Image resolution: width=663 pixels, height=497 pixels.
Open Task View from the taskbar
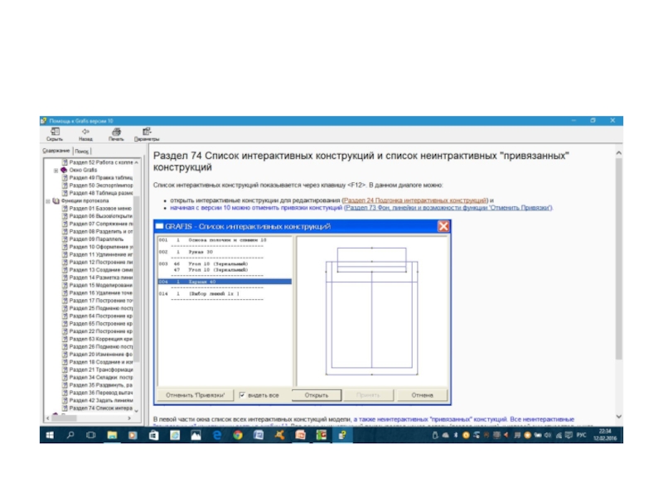91,435
